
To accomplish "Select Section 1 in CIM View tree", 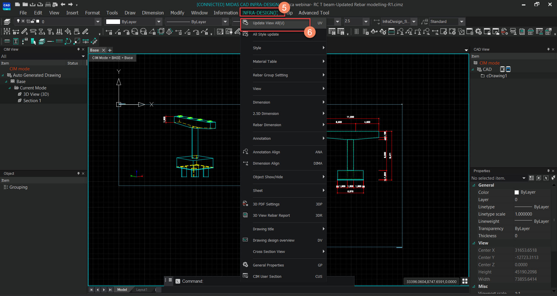I will pos(32,101).
